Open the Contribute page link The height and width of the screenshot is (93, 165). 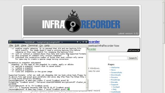(116, 92)
